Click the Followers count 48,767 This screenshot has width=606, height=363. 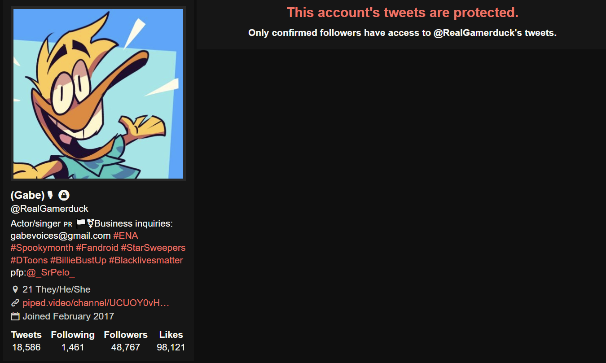tap(126, 347)
